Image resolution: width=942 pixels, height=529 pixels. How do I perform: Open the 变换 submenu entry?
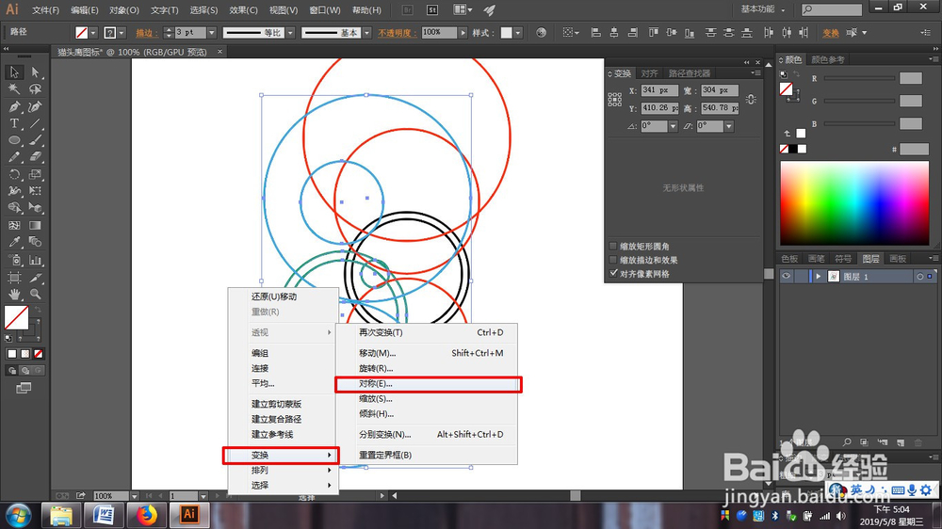281,456
